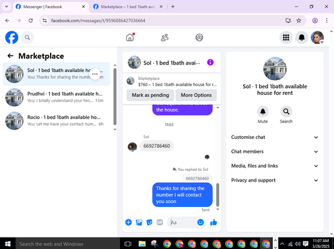This screenshot has height=249, width=334.
Task: Expand the Chat members section
Action: tap(275, 152)
